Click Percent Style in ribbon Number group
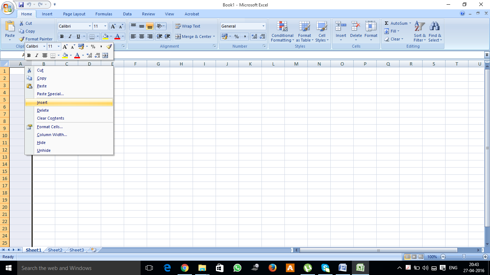This screenshot has width=490, height=275. click(236, 37)
